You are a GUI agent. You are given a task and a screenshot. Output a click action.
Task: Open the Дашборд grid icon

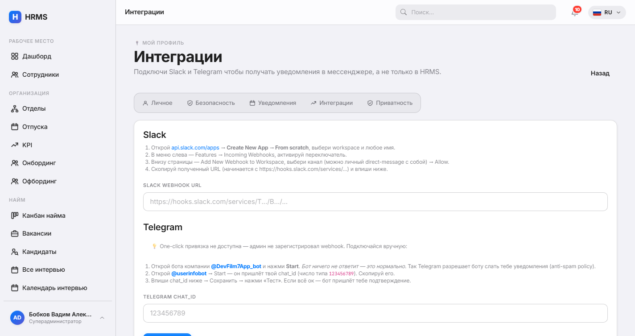(x=15, y=57)
